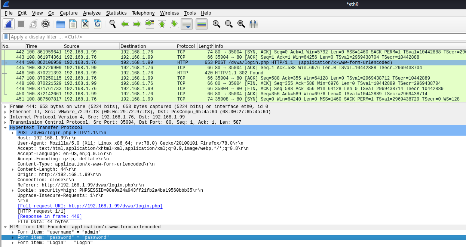Jump to the first packet icon

click(x=162, y=24)
